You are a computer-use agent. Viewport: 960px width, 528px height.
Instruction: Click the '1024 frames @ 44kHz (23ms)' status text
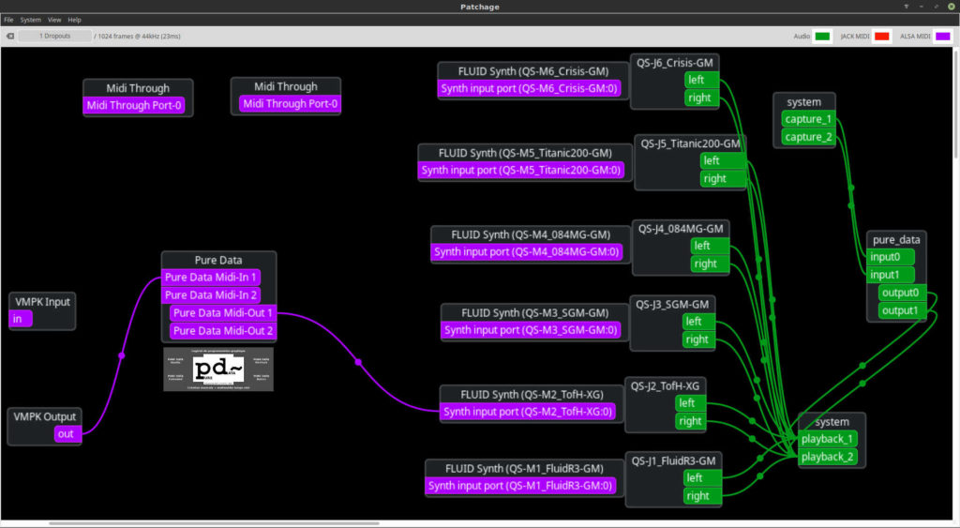(139, 37)
